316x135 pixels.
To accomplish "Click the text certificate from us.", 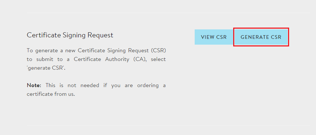I will click(51, 94).
